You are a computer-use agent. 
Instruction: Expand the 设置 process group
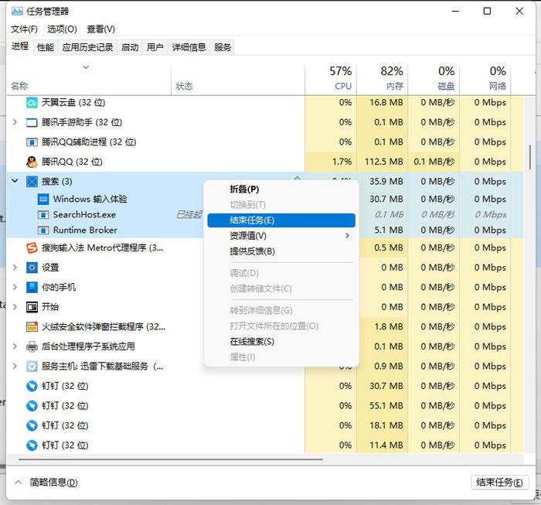[15, 267]
